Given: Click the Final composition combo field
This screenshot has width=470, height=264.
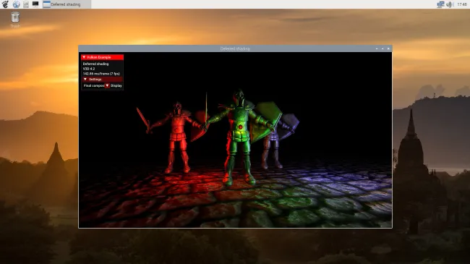Looking at the screenshot, I should point(94,85).
